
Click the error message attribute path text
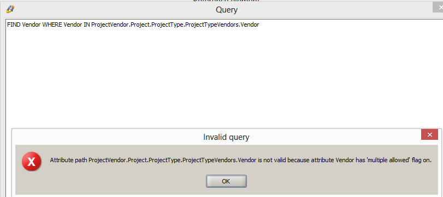(x=172, y=161)
